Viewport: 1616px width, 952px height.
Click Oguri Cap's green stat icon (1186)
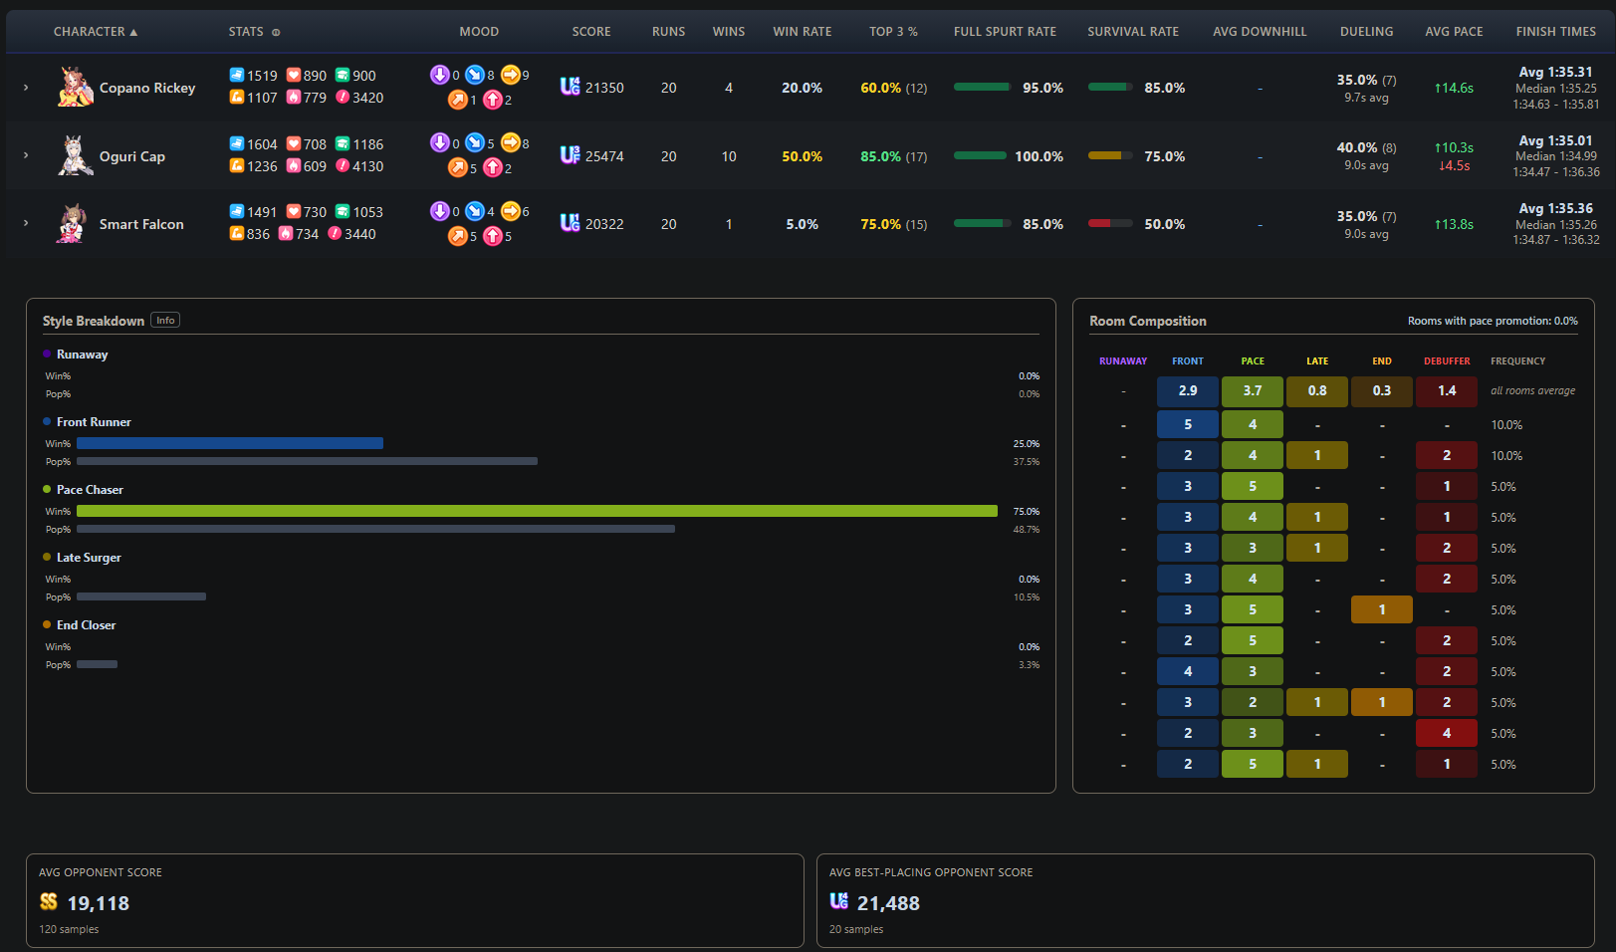[x=343, y=143]
